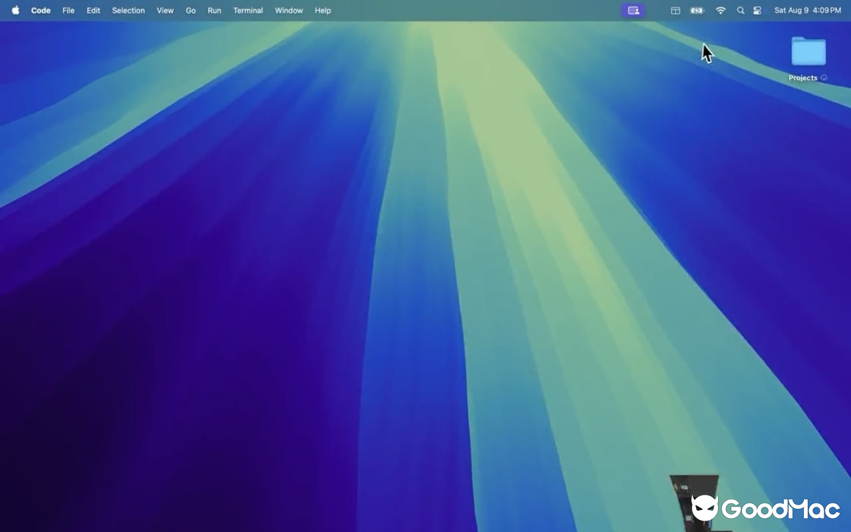
Task: Open the window tiling menu bar icon
Action: click(675, 10)
